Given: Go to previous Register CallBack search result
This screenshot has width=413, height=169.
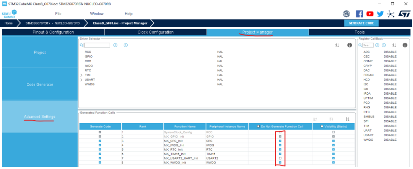Looking at the screenshot, I should pos(377,45).
